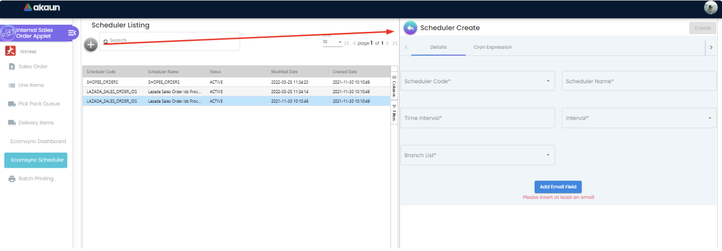Jump to the last listing page
This screenshot has width=722, height=251.
(x=394, y=43)
